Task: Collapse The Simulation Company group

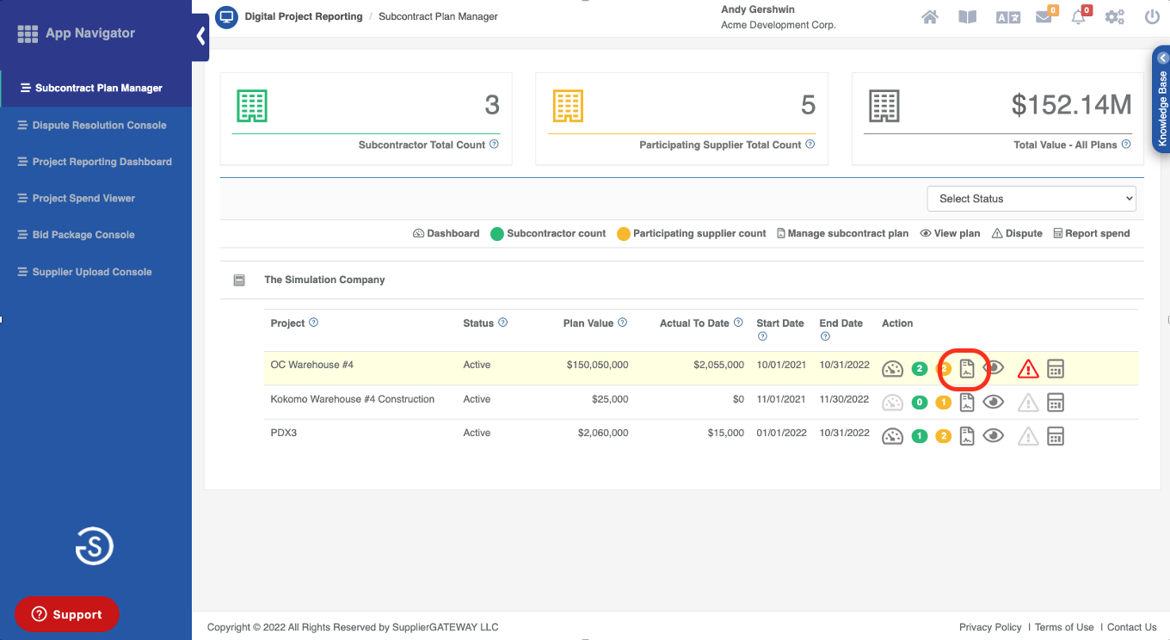Action: [239, 280]
